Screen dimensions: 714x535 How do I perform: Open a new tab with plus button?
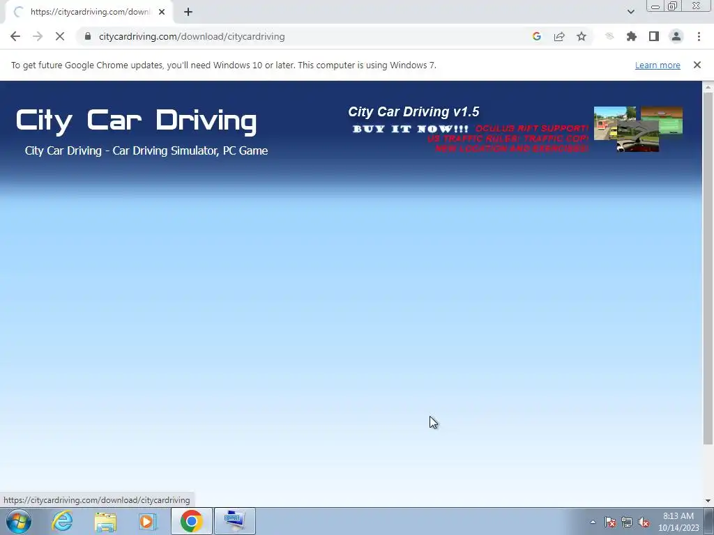(x=188, y=12)
